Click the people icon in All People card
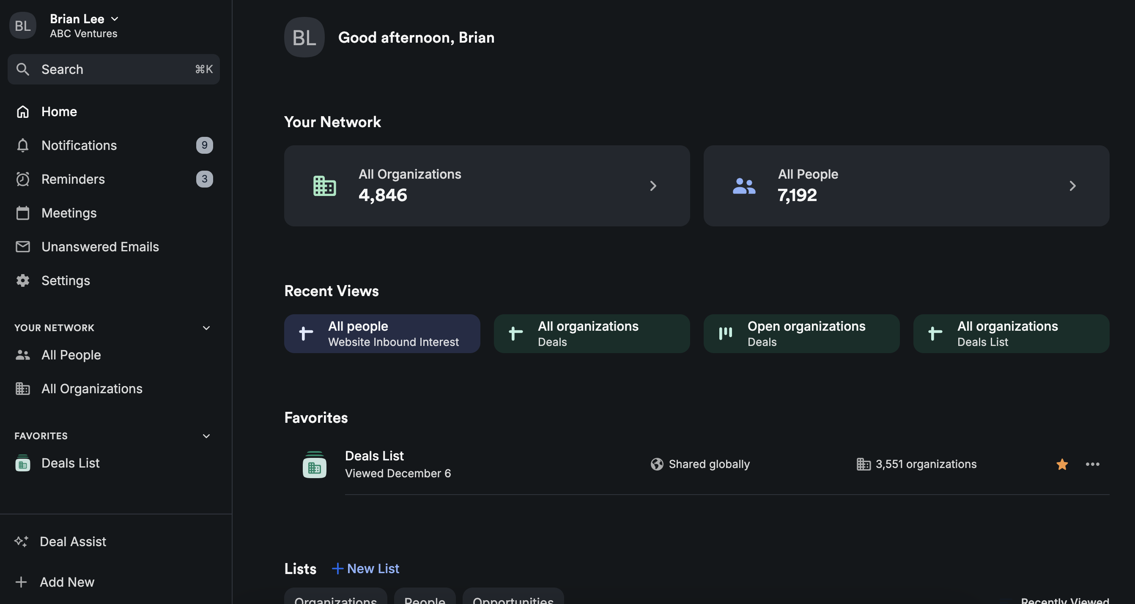 click(x=744, y=186)
